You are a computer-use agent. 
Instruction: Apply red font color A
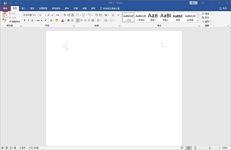pos(63,20)
